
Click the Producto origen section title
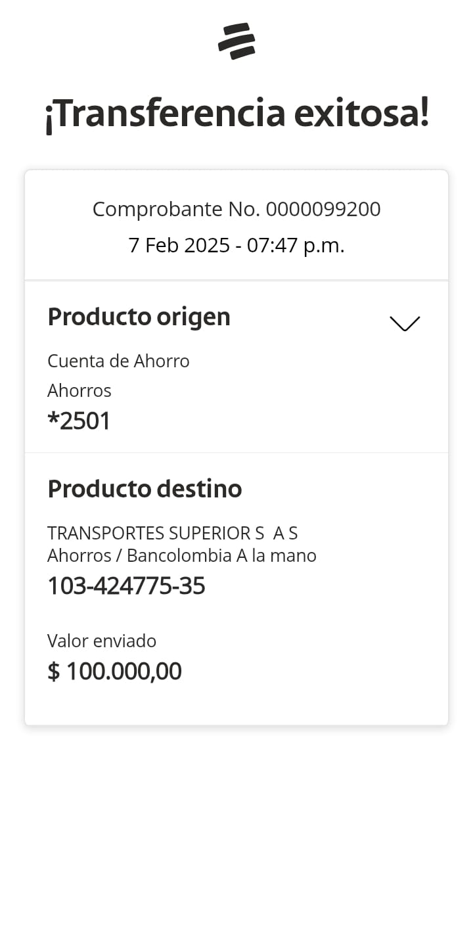tap(139, 317)
